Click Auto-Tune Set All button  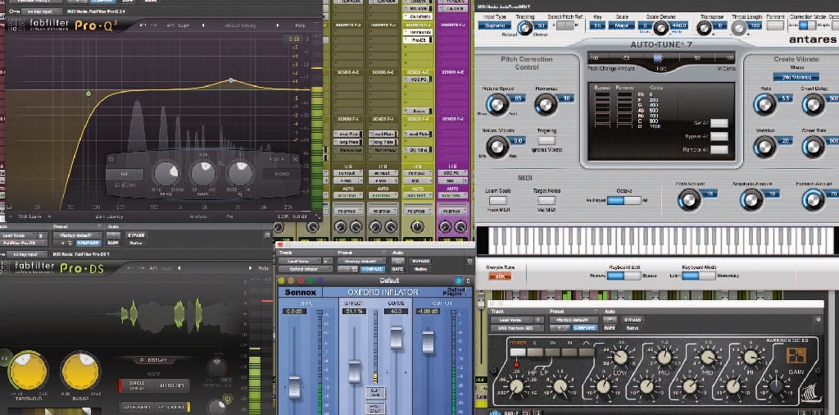pyautogui.click(x=719, y=123)
